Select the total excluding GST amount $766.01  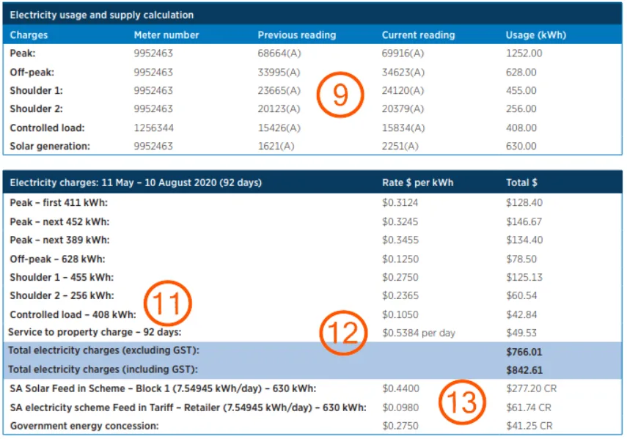tap(525, 352)
